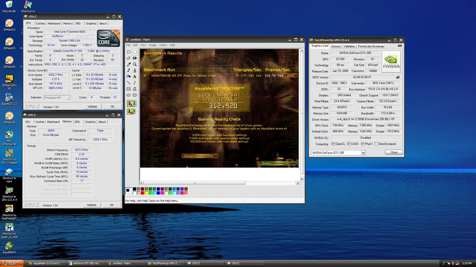
Task: Choose the transparent selection option in Paint
Action: [x=131, y=111]
